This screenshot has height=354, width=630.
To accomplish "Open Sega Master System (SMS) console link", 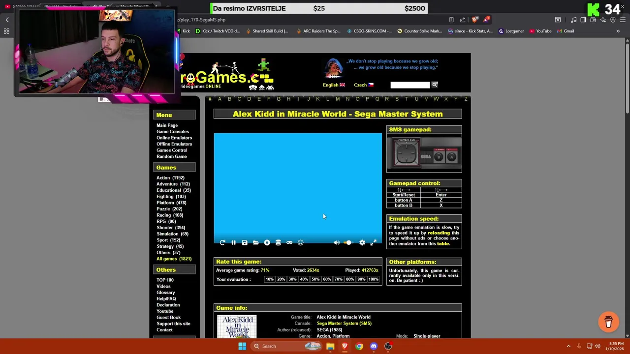I will [344, 324].
